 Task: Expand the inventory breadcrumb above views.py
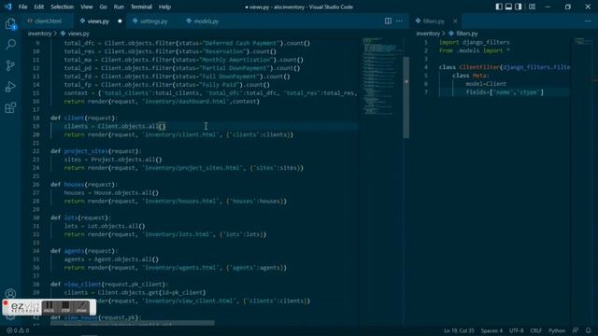point(39,34)
